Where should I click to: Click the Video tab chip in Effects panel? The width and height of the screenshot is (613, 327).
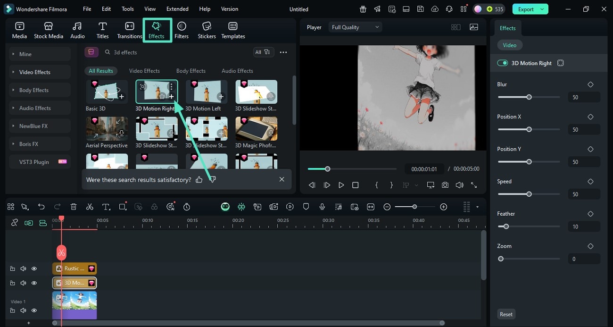(x=509, y=45)
